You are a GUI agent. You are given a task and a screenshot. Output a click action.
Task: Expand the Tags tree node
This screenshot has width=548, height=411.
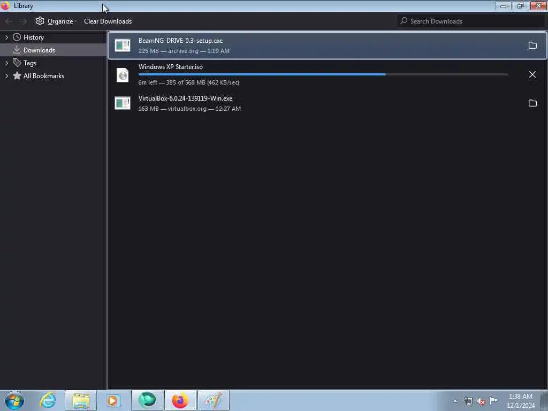tap(6, 63)
